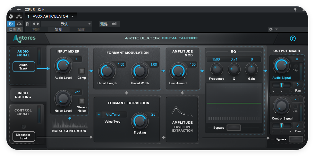Click the Audio Track input button
314x156 pixels.
24,67
